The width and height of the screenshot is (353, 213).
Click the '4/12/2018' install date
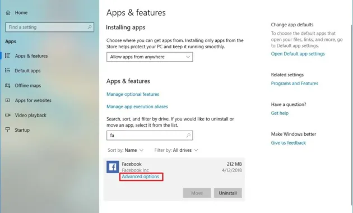[232, 170]
